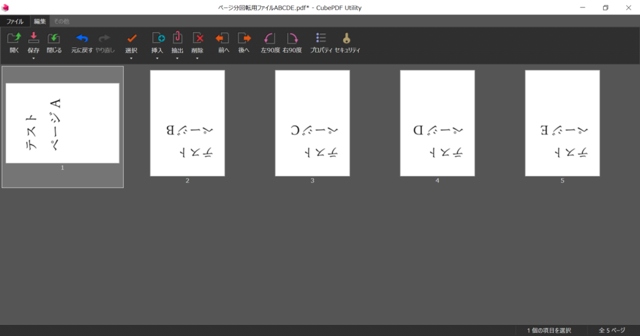Click the 閉じる (Close file) icon
The height and width of the screenshot is (336, 640).
(54, 38)
